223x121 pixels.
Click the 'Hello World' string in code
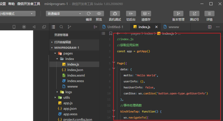146,75
